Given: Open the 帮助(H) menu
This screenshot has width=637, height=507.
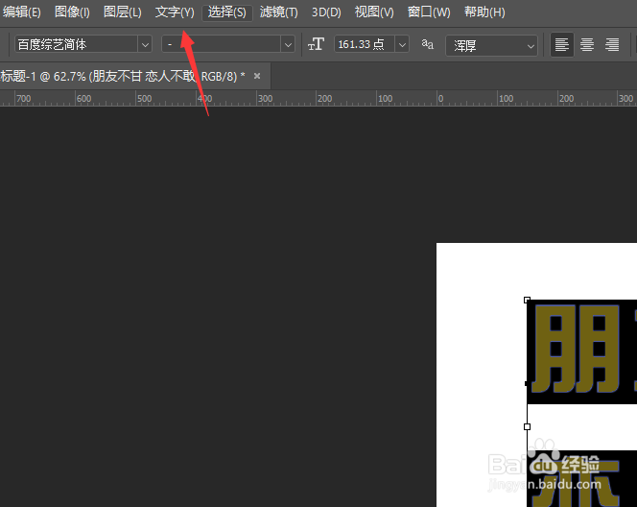Looking at the screenshot, I should click(484, 12).
